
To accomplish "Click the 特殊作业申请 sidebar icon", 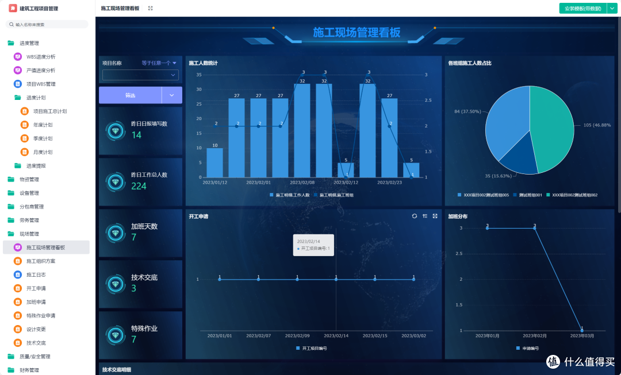I will click(18, 316).
